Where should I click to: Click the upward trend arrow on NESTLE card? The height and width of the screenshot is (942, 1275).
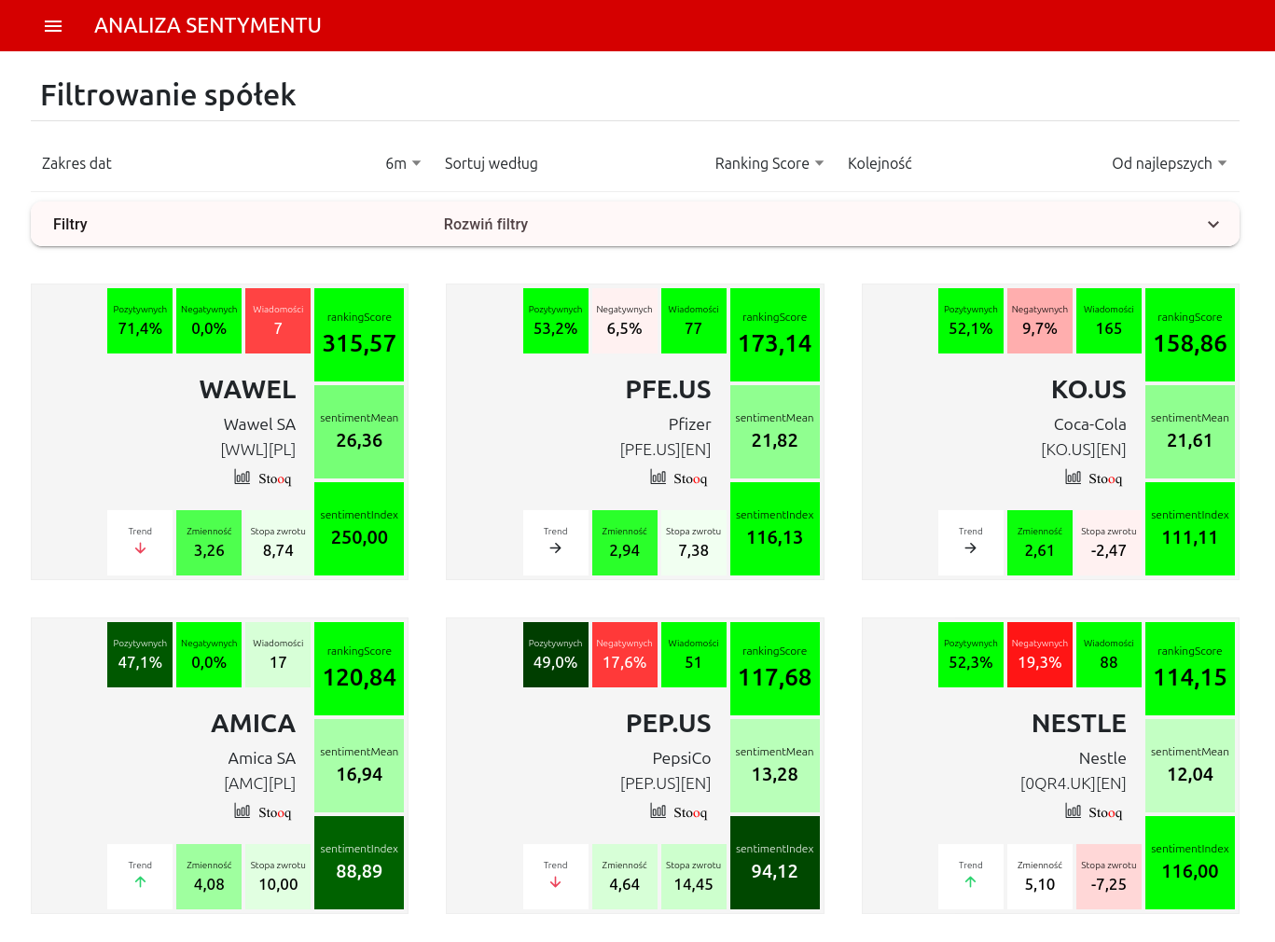pos(970,881)
